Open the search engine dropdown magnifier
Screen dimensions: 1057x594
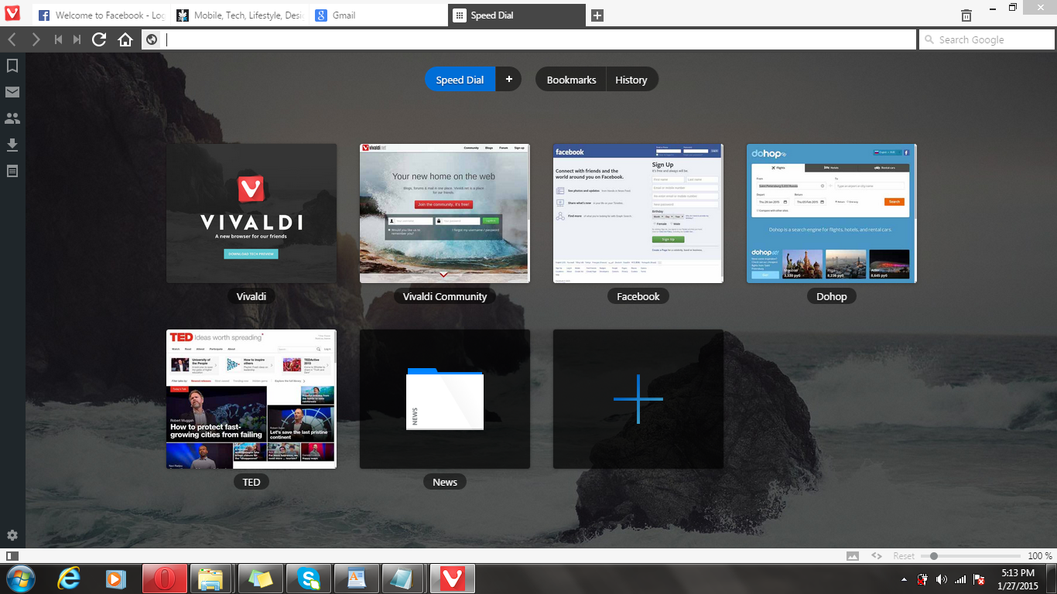[x=929, y=40]
